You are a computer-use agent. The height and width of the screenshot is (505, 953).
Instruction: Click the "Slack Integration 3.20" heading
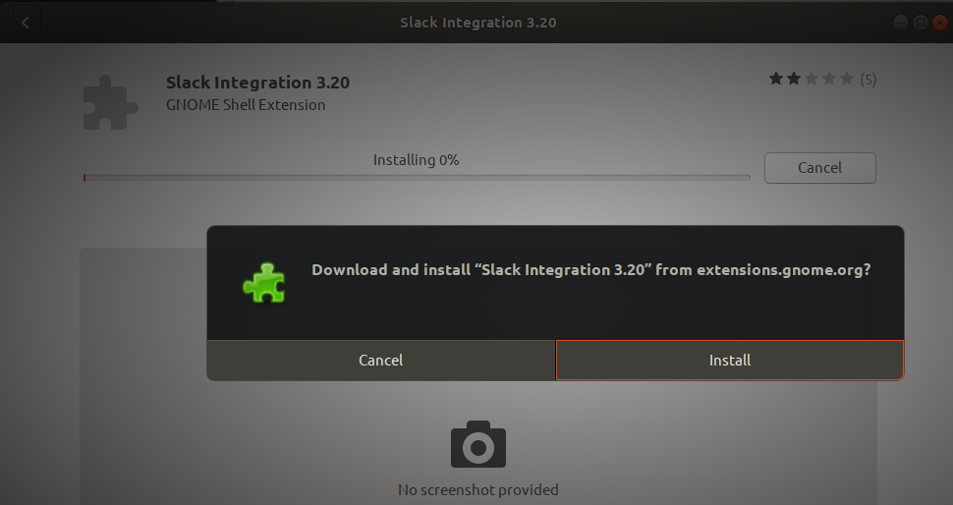point(257,83)
